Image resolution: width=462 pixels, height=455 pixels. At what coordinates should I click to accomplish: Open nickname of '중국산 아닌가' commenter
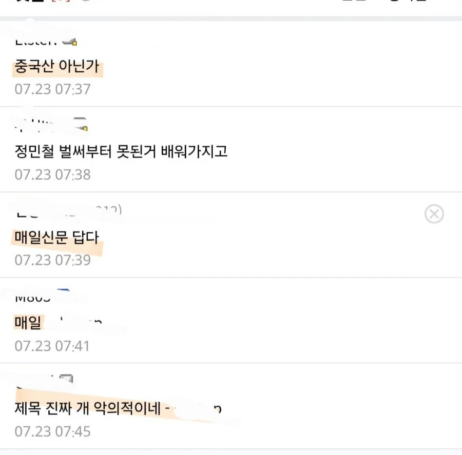(36, 42)
